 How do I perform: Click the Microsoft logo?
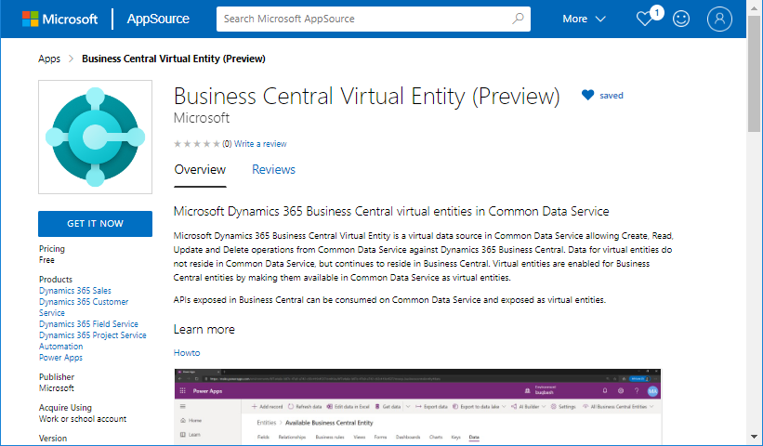[x=59, y=19]
